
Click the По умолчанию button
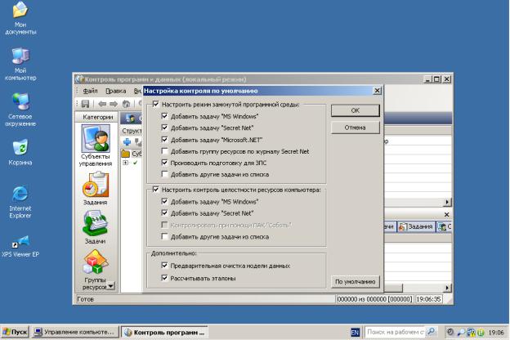tap(356, 281)
